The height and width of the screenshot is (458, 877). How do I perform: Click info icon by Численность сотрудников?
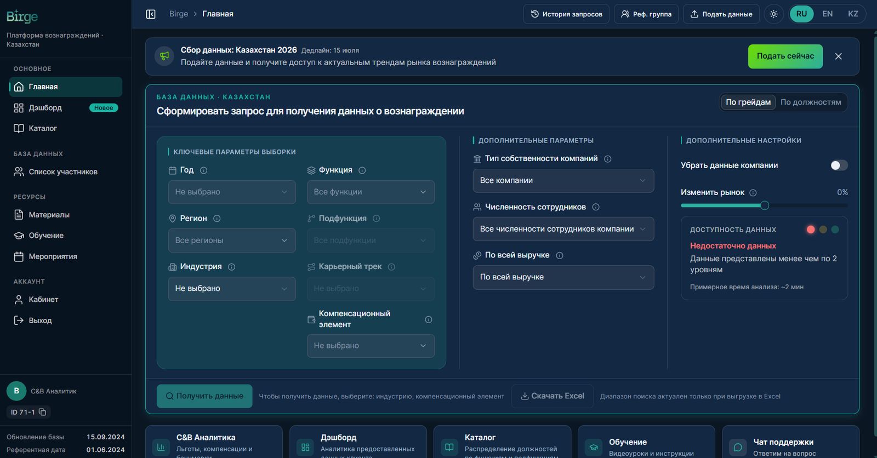tap(596, 207)
